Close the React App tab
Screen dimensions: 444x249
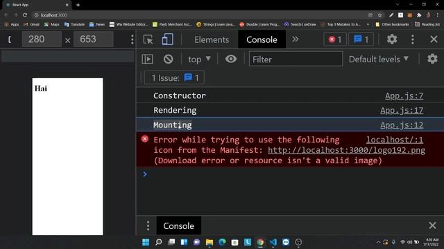point(67,5)
